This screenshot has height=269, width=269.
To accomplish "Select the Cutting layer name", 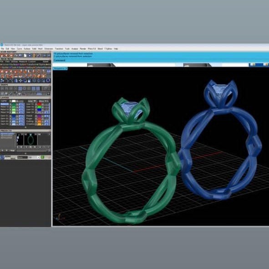I will (30, 121).
